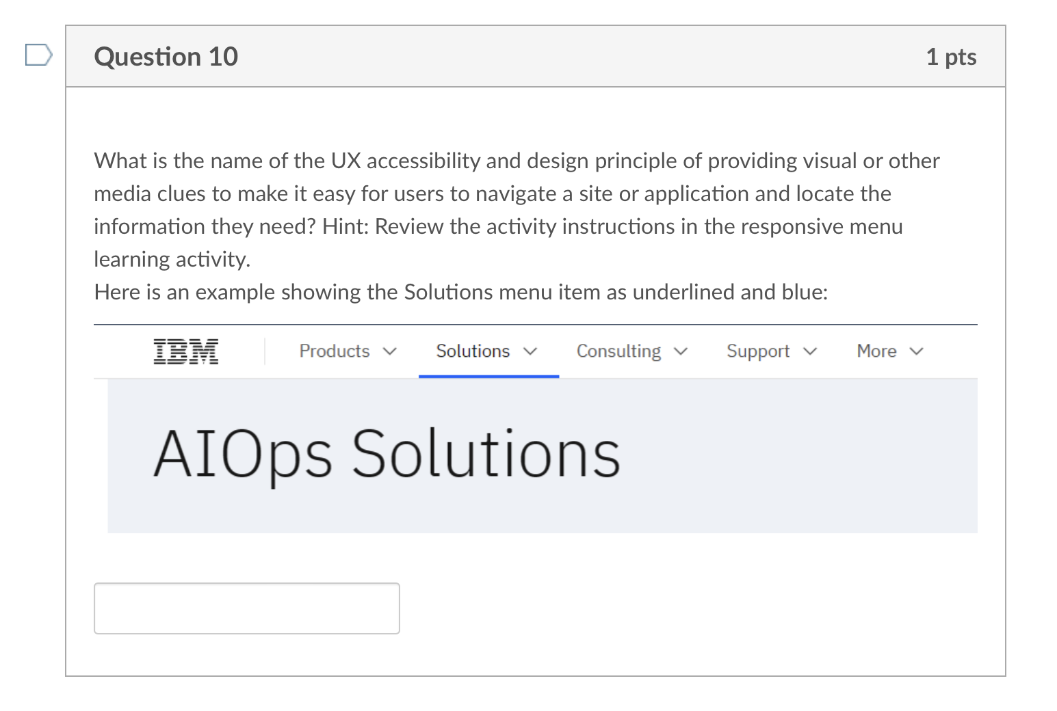Flag Question 10 using the bookmark icon

pyautogui.click(x=38, y=55)
